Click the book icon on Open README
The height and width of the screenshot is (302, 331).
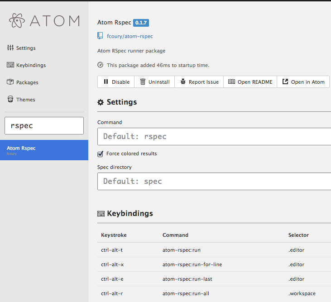pos(231,81)
